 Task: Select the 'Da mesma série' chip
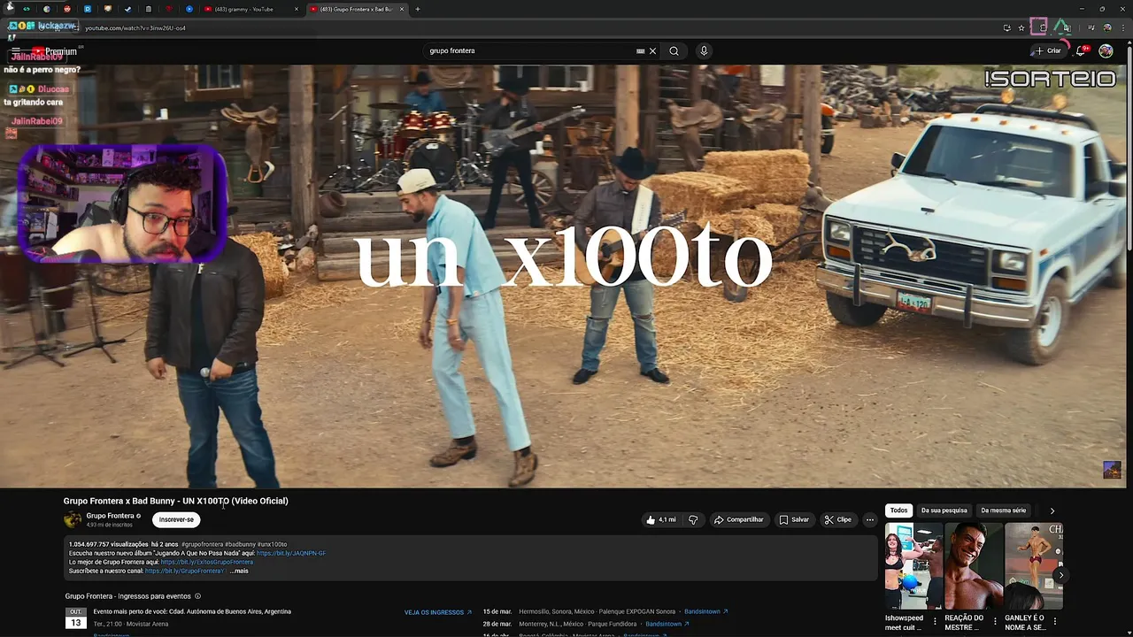tap(1004, 510)
